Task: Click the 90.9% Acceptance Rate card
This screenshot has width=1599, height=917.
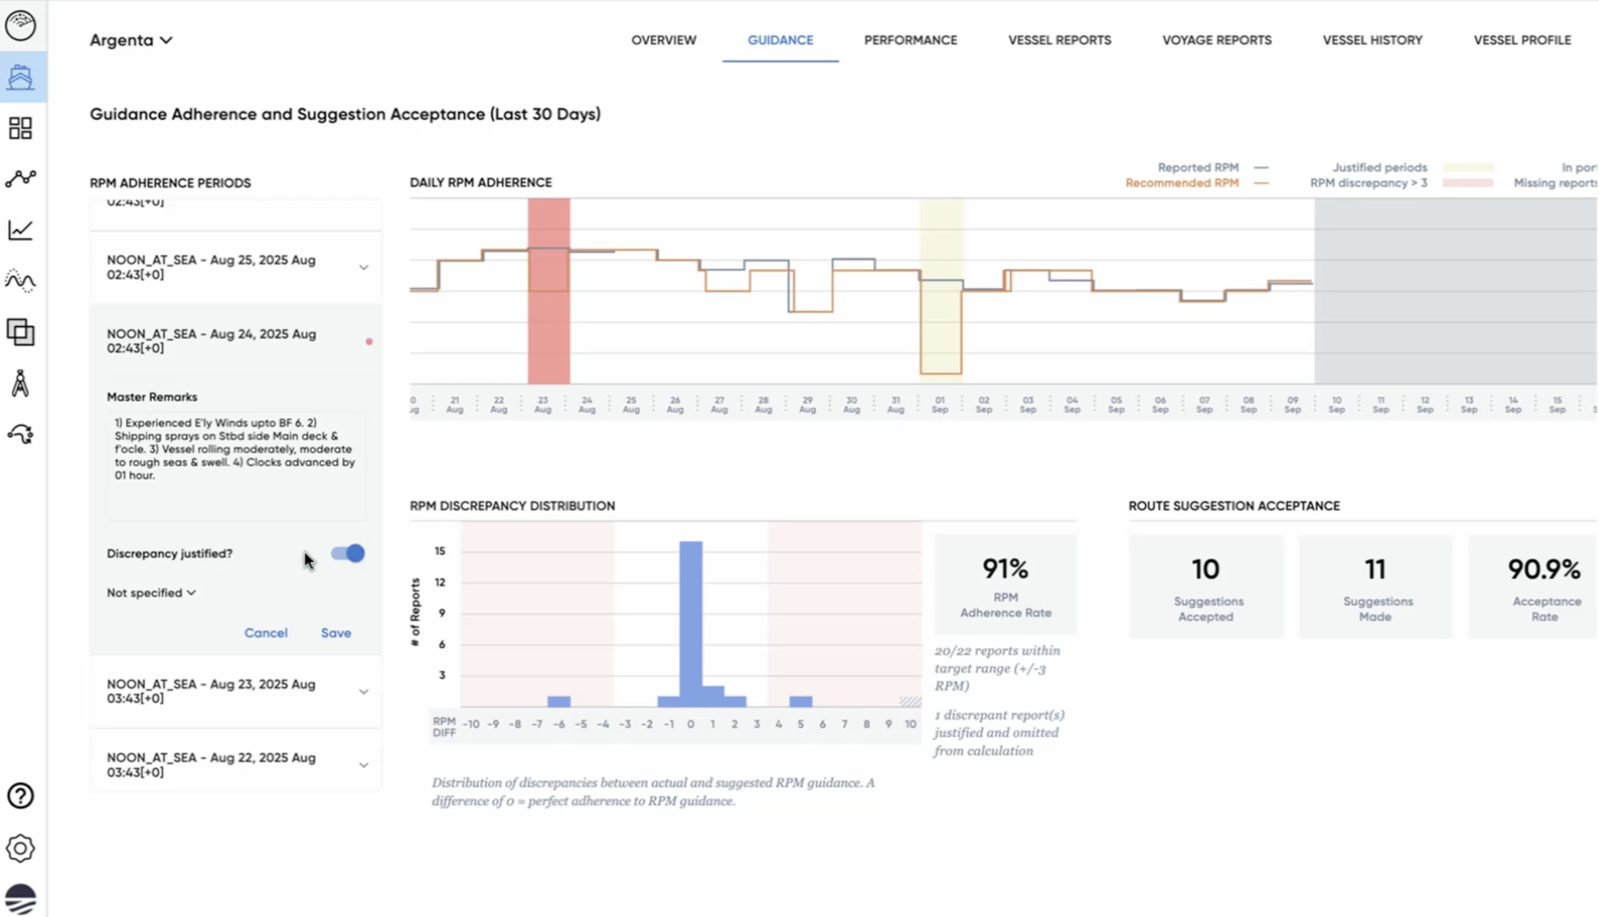Action: click(1534, 587)
